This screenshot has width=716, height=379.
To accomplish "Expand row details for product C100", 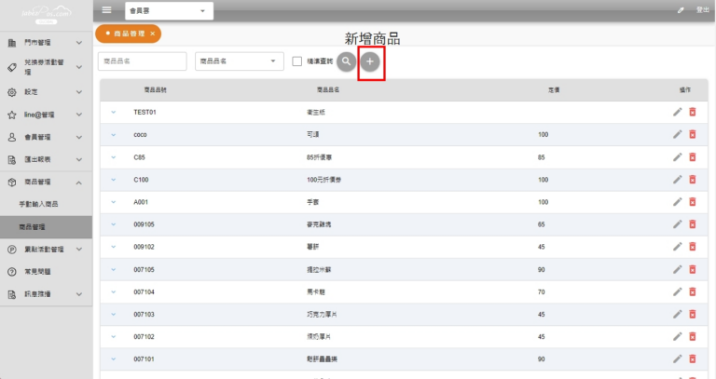I will click(x=114, y=180).
